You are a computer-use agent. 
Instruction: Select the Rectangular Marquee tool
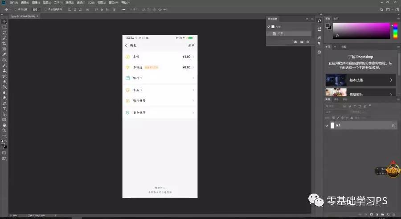tap(4, 27)
